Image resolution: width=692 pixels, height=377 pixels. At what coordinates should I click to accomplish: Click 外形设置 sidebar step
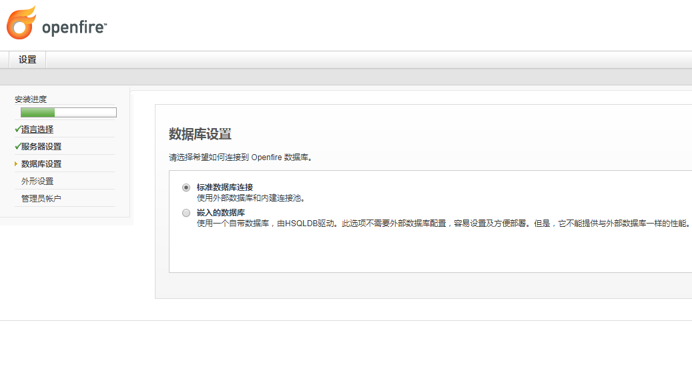coord(37,181)
